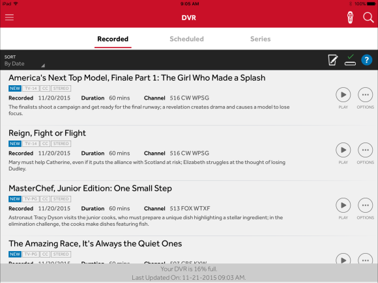Tap Your DVR is 16% full status
The height and width of the screenshot is (283, 378).
(x=189, y=269)
